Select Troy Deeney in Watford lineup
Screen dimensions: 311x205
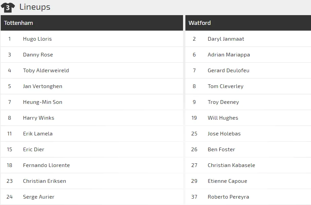tap(223, 102)
